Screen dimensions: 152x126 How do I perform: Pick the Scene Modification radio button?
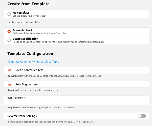[x=9, y=40]
